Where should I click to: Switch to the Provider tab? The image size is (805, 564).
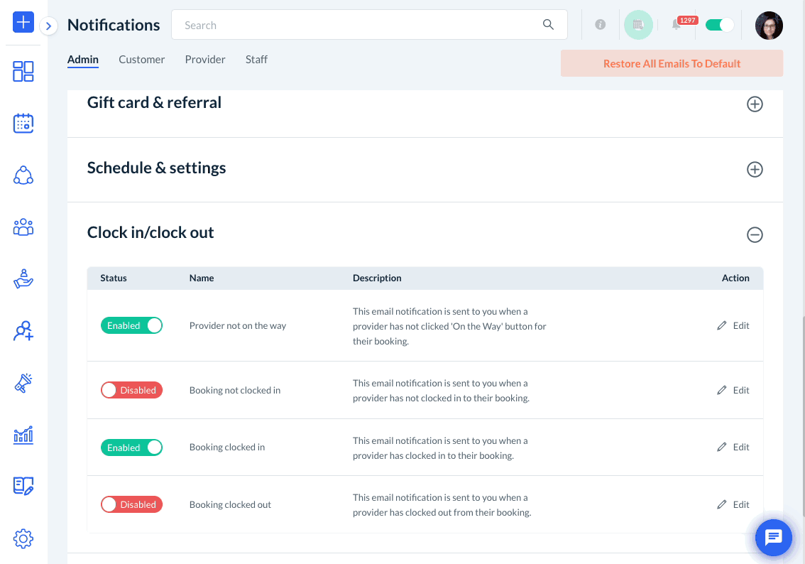pyautogui.click(x=205, y=60)
